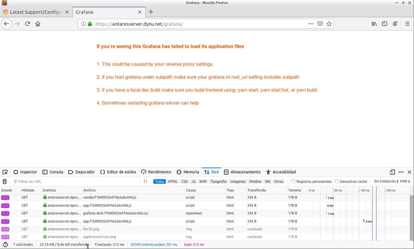Filter requests by CSS
Screen dimensions: 414x249
coord(185,181)
